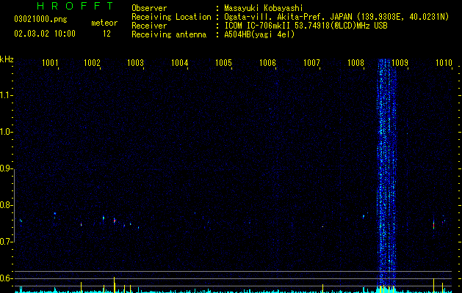Click the wideband noise burst before 1009

pos(386,171)
